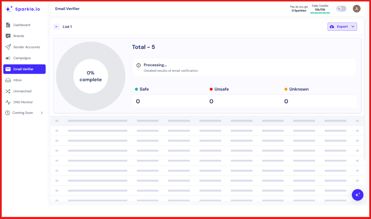371x219 pixels.
Task: Select the Brands icon in the sidebar
Action: (x=8, y=36)
